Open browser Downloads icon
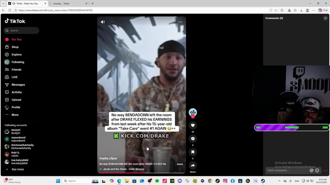The width and height of the screenshot is (330, 185). coord(301,10)
